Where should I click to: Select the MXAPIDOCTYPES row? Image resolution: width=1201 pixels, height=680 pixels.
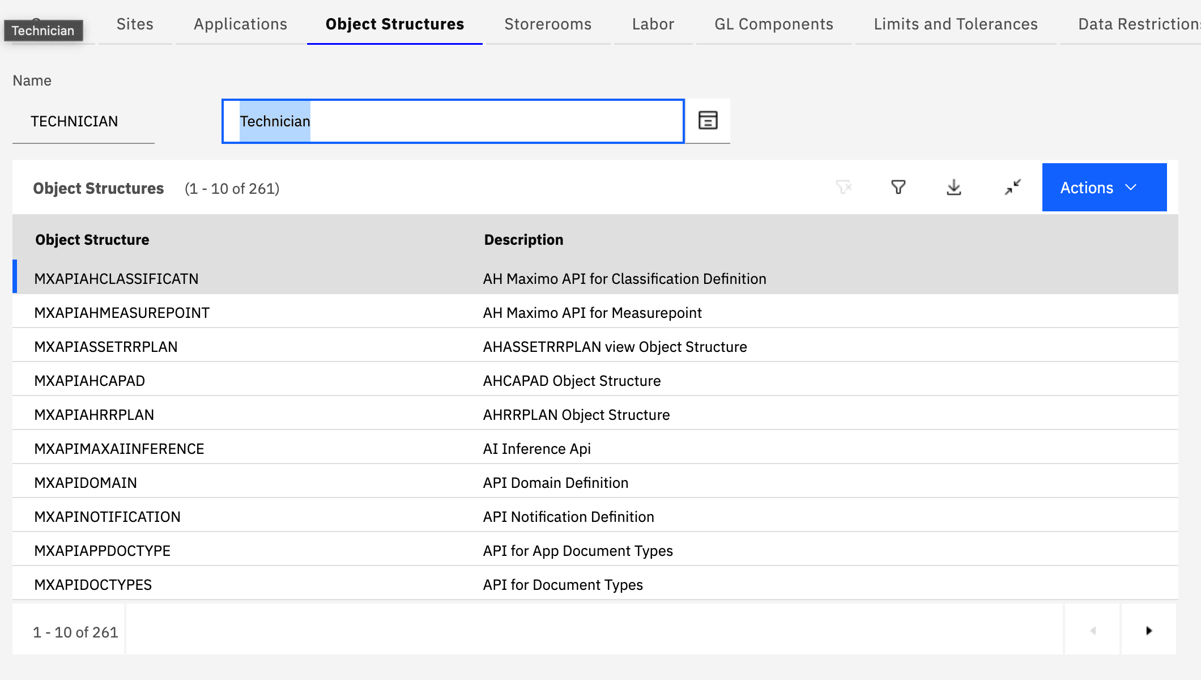coord(595,584)
